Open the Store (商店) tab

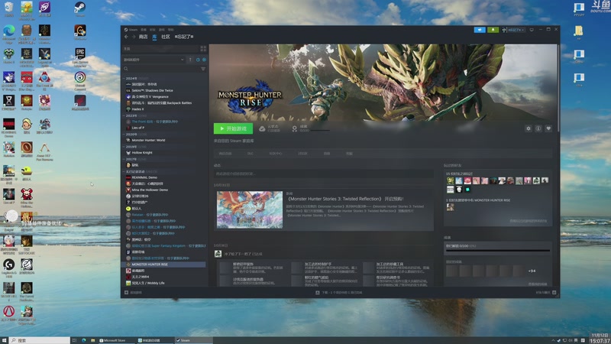pyautogui.click(x=143, y=37)
